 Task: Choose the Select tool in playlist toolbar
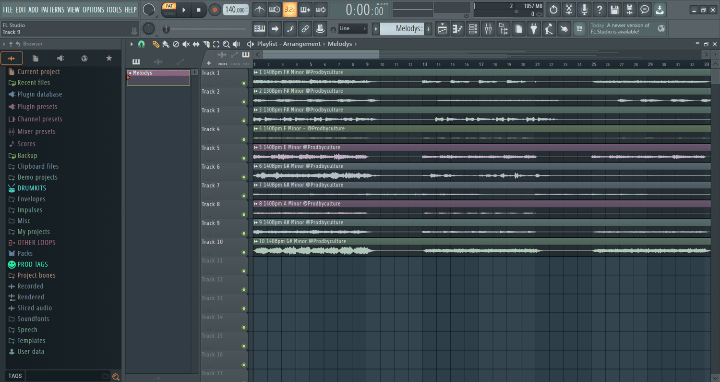[x=216, y=44]
